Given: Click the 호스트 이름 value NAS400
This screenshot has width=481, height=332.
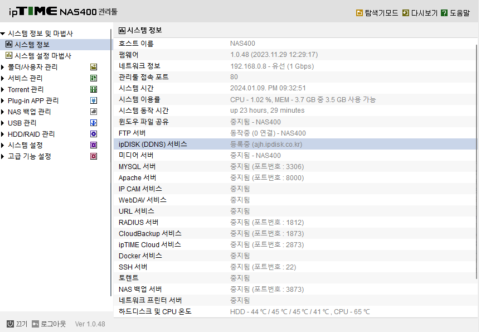Looking at the screenshot, I should tap(242, 44).
